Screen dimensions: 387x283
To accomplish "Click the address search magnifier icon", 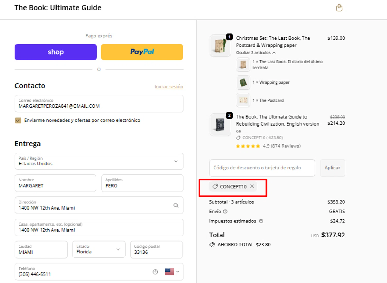I will (176, 205).
